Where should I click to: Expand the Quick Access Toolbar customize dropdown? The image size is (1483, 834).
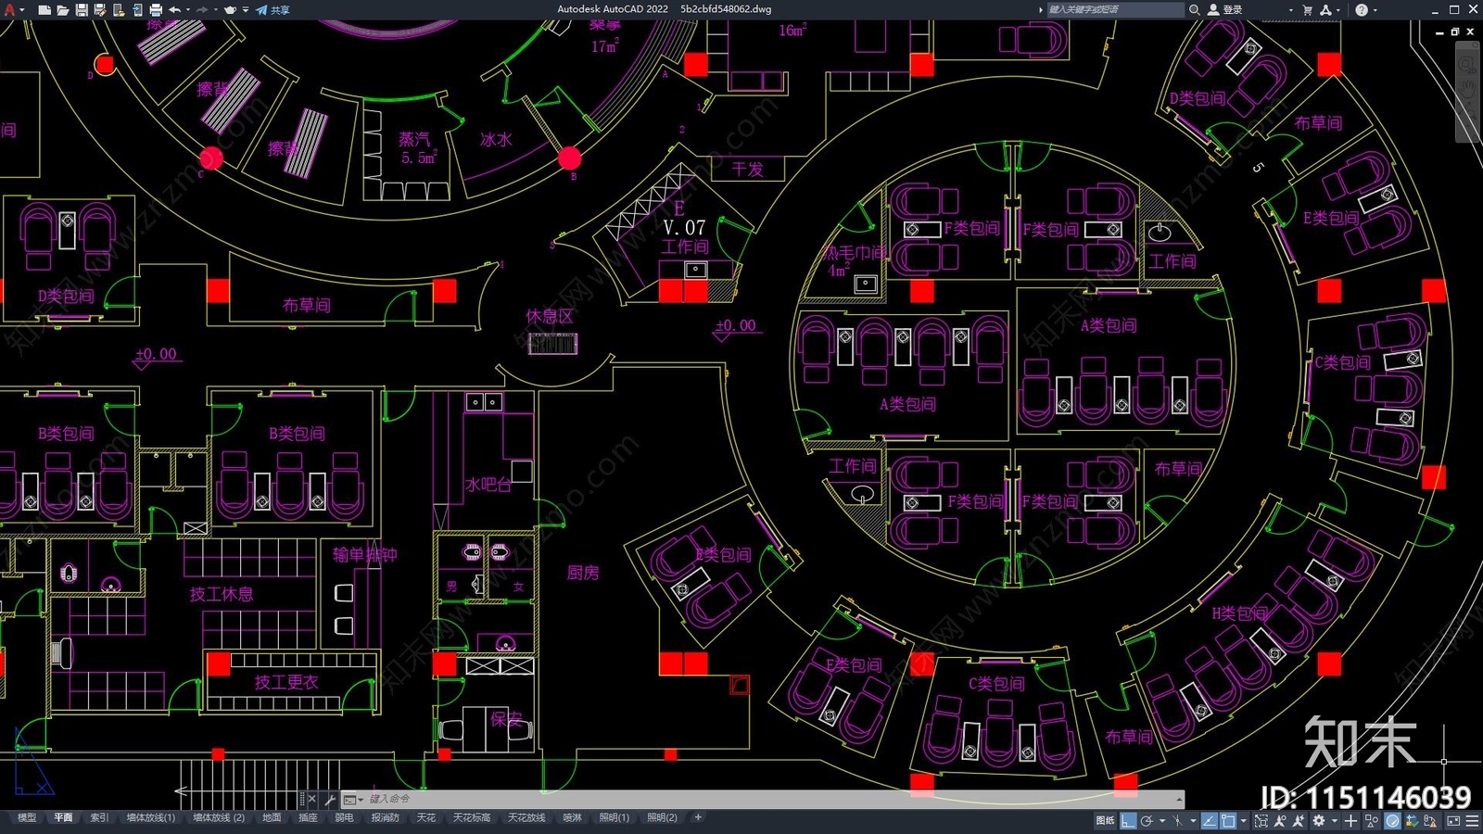[246, 9]
